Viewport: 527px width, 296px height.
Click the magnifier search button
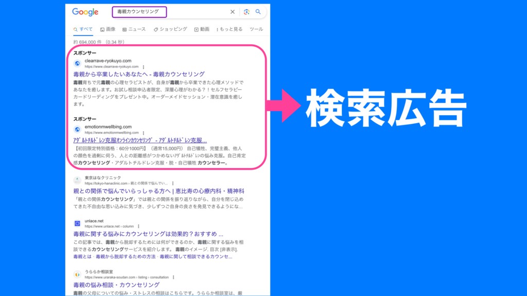click(x=258, y=12)
